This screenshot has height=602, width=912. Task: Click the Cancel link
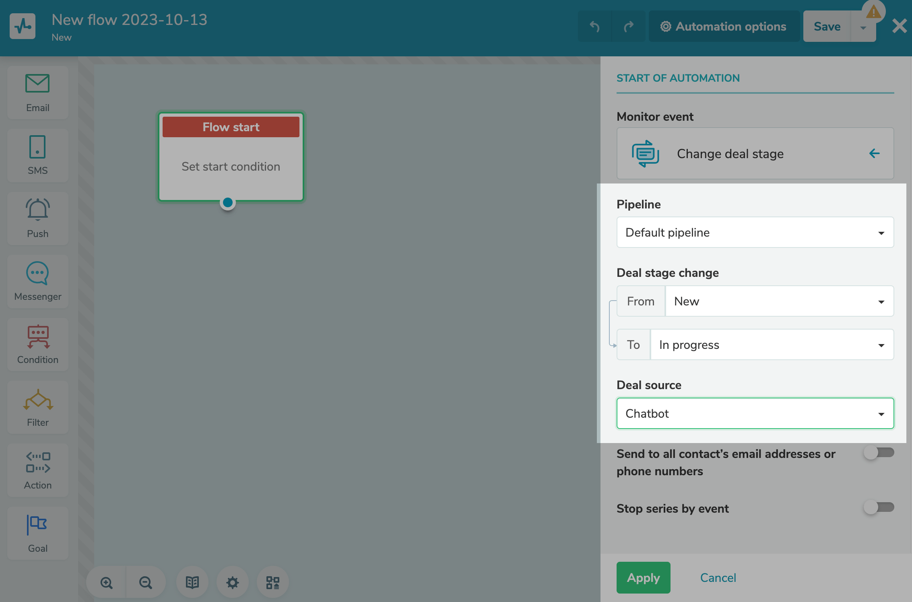coord(718,577)
